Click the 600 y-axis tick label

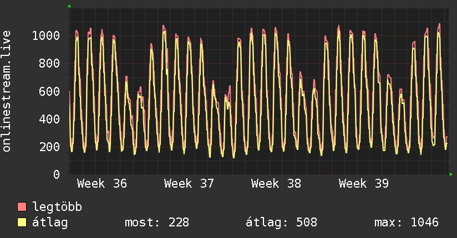[x=49, y=91]
